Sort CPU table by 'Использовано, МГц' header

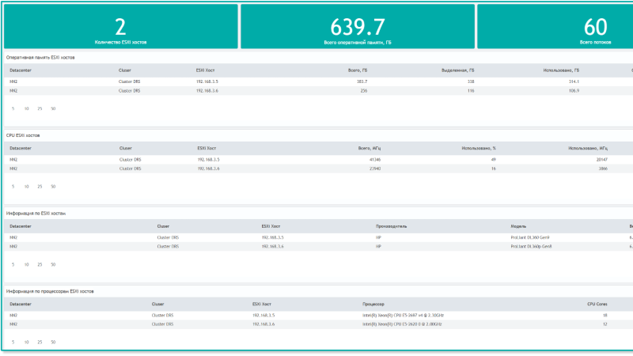[588, 149]
